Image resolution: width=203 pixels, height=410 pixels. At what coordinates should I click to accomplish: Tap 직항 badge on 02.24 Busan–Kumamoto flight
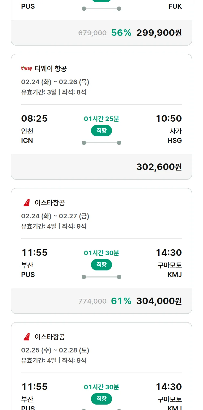[x=101, y=265]
